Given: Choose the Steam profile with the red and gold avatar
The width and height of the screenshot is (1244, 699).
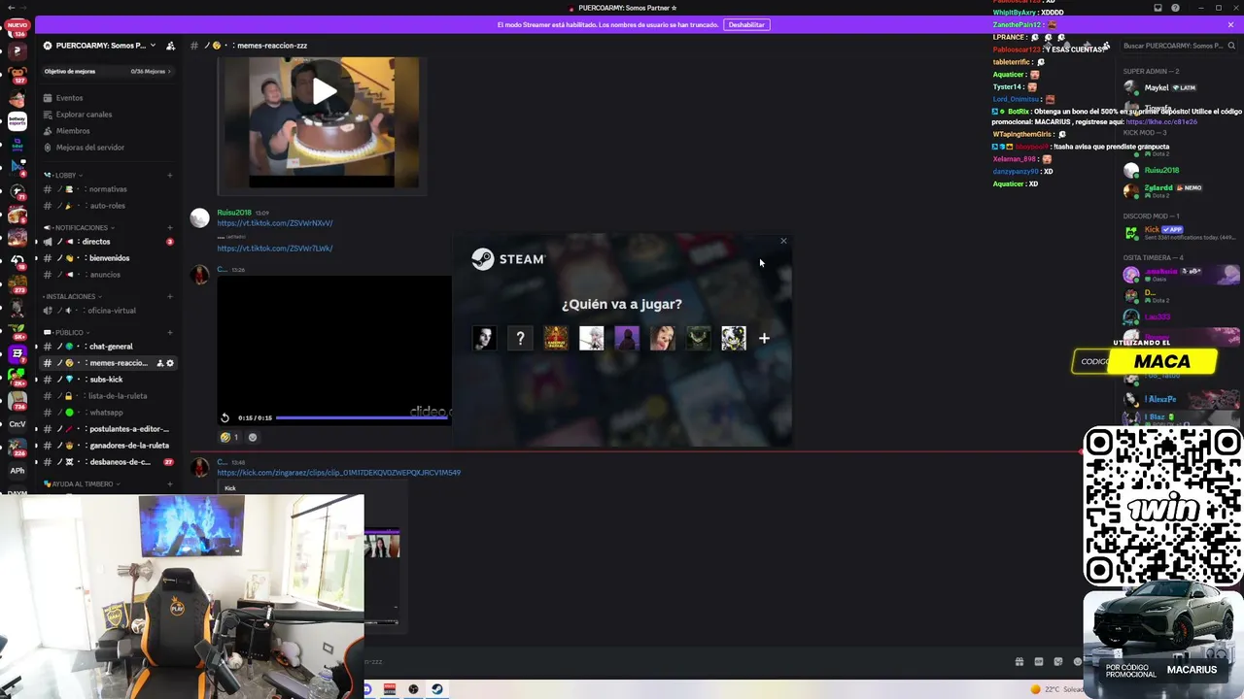Looking at the screenshot, I should (x=556, y=338).
